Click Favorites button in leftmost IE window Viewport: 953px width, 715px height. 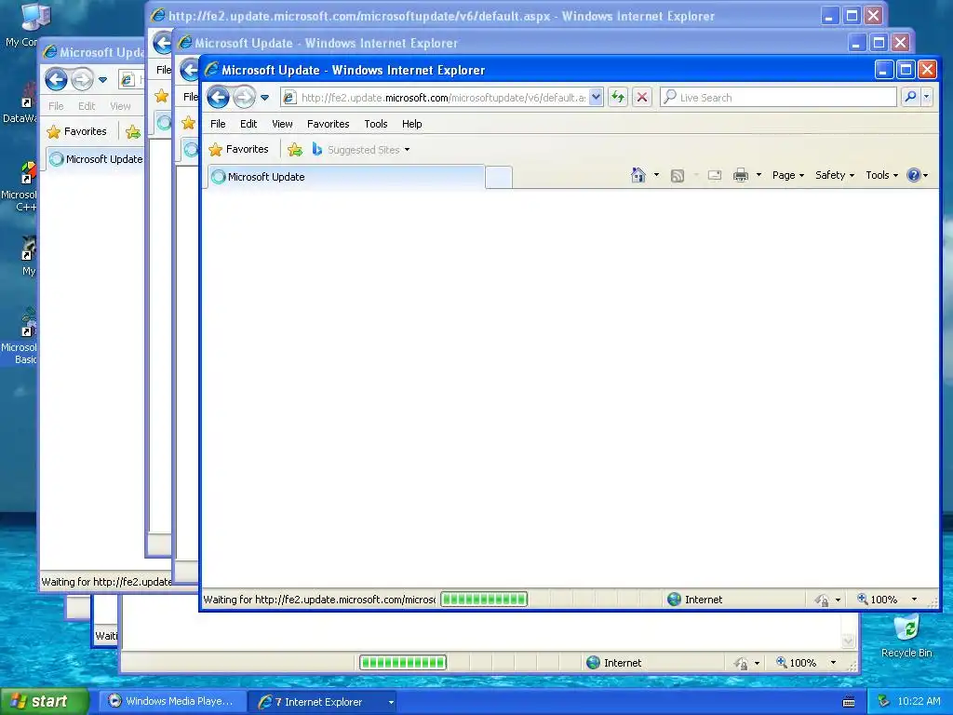tap(77, 131)
